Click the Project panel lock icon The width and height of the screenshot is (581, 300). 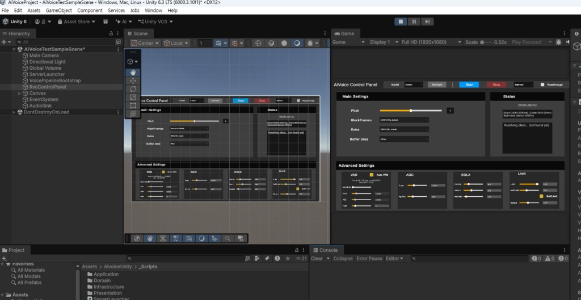(x=296, y=250)
